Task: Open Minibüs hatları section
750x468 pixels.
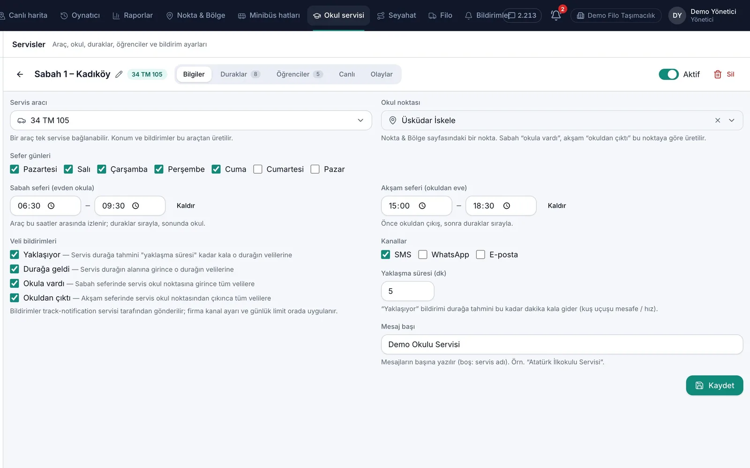Action: [269, 15]
